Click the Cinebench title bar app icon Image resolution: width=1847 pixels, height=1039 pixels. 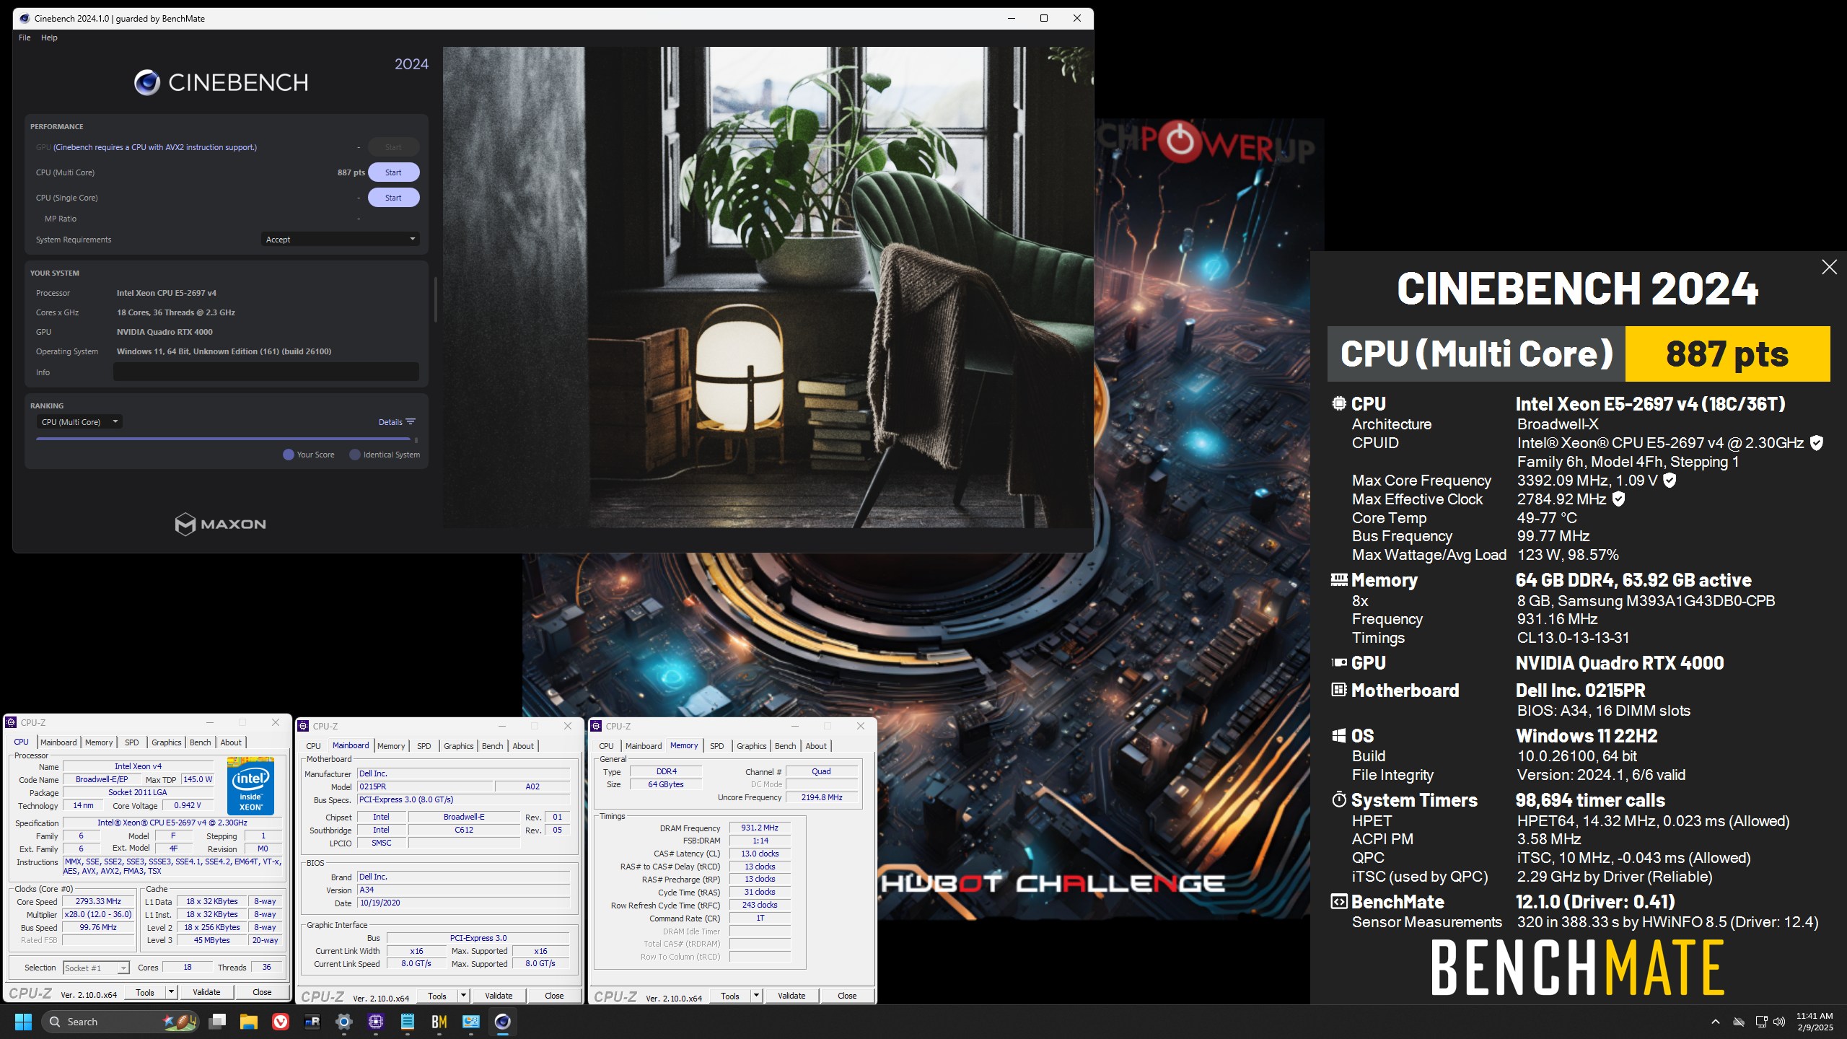(25, 18)
